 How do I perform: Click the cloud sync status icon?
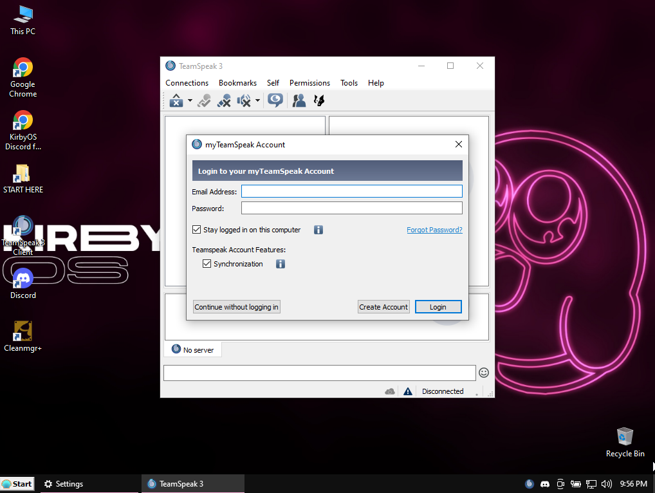click(x=390, y=391)
